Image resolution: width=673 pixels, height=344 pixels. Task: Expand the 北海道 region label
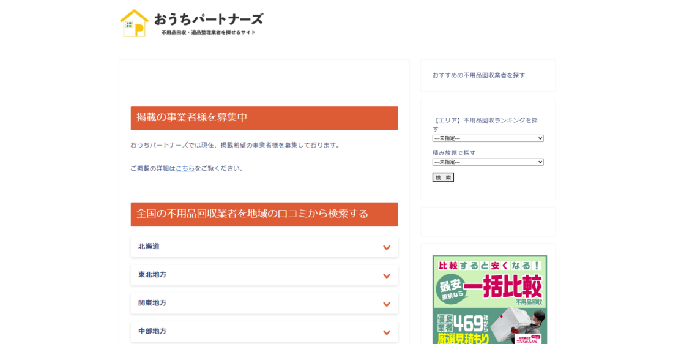pos(149,247)
